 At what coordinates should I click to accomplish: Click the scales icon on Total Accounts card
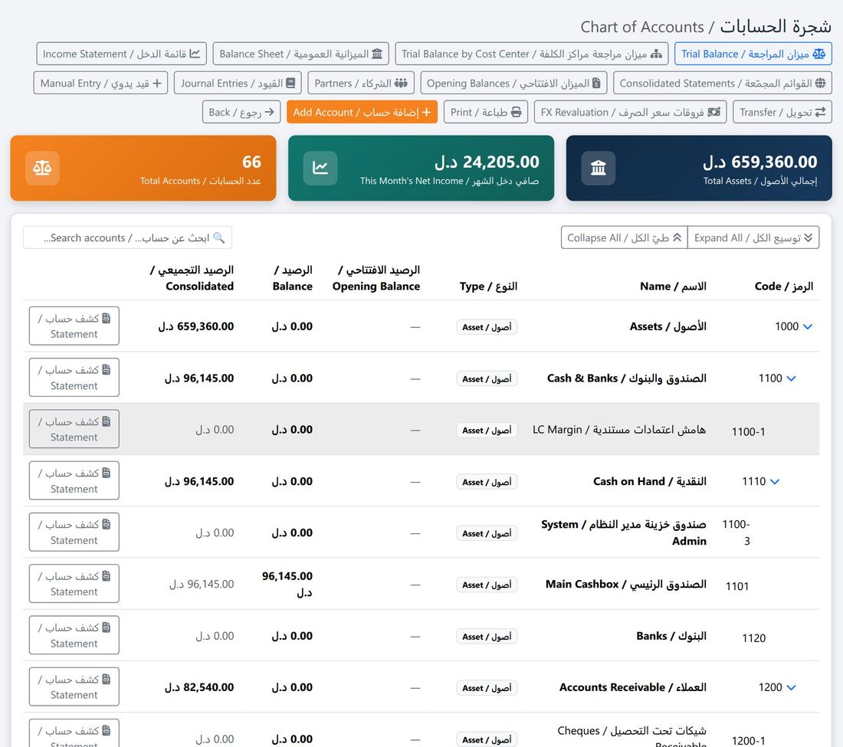click(42, 168)
